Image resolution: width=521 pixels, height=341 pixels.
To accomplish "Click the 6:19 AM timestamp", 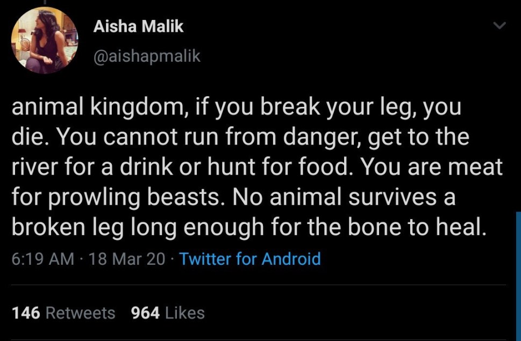I will tap(42, 259).
